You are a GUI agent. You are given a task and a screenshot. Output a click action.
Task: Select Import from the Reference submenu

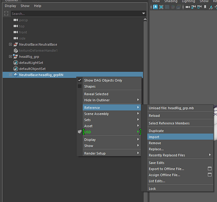(x=180, y=137)
